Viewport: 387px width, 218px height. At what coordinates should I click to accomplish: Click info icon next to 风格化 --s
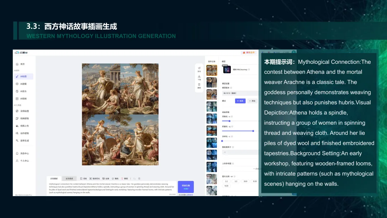232,117
